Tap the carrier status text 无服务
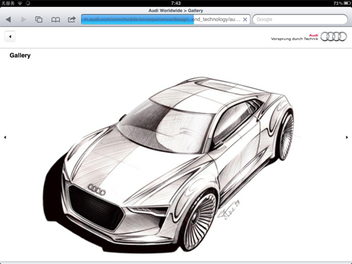Image resolution: width=352 pixels, height=264 pixels. click(8, 4)
